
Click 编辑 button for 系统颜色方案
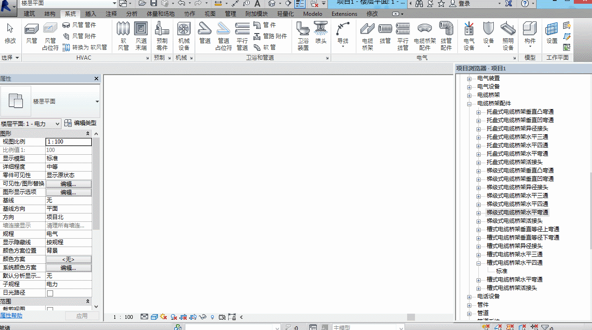coord(68,268)
